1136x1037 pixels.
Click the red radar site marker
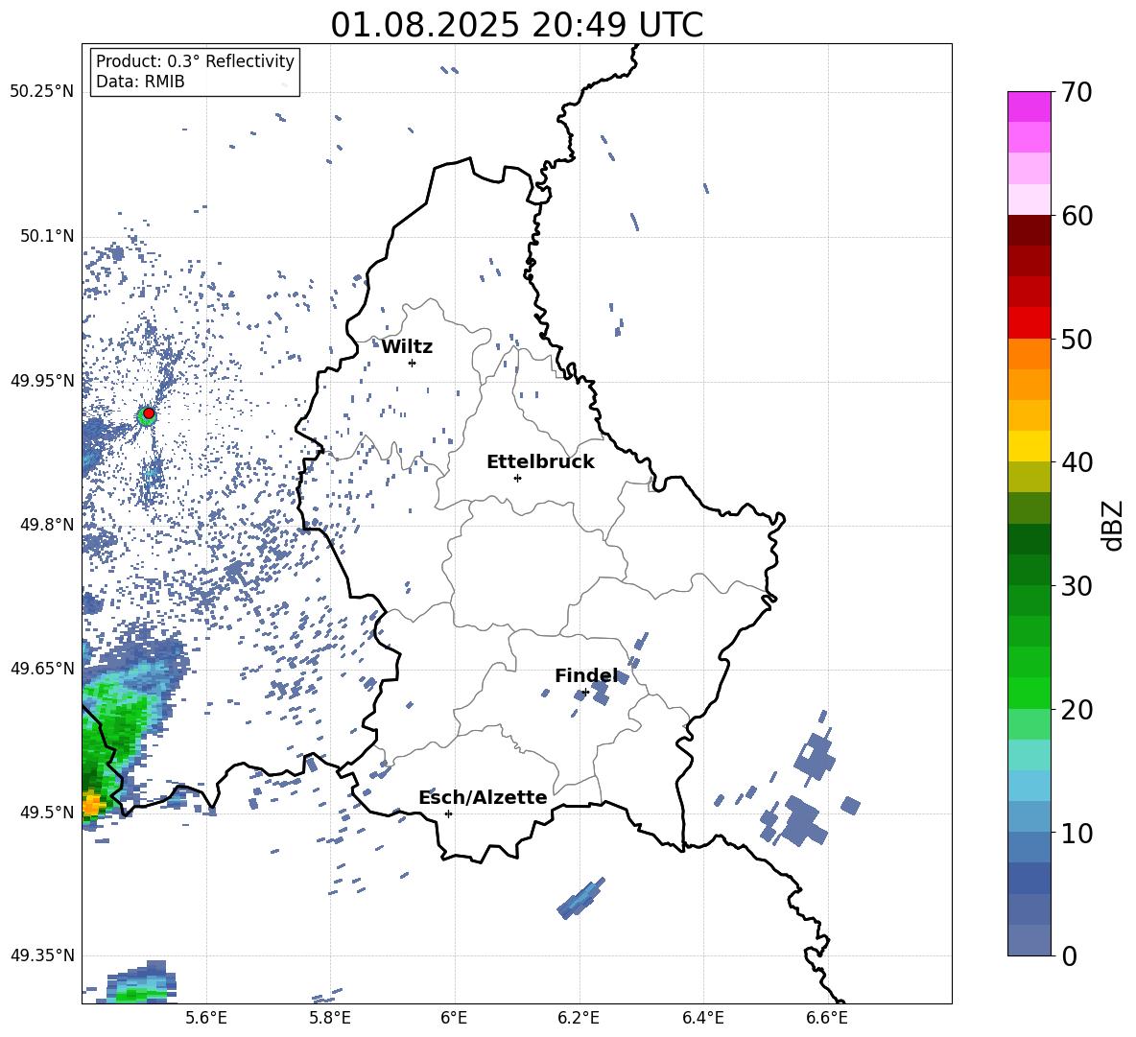pos(149,413)
